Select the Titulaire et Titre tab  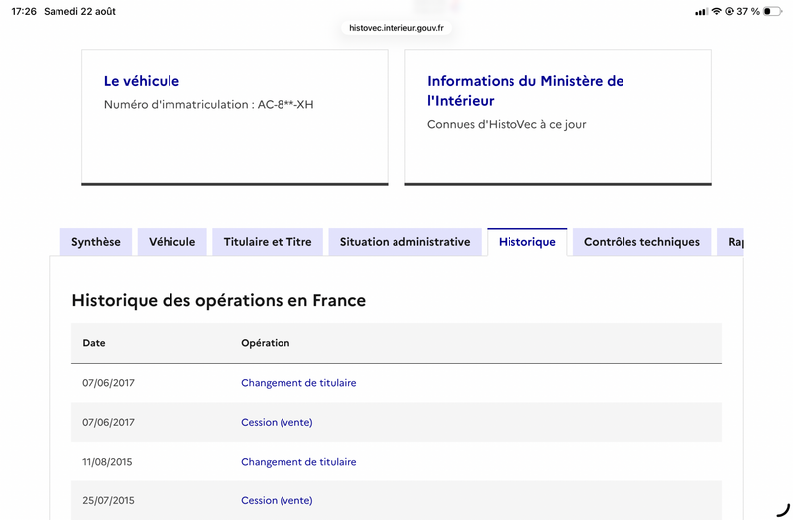[x=268, y=242]
